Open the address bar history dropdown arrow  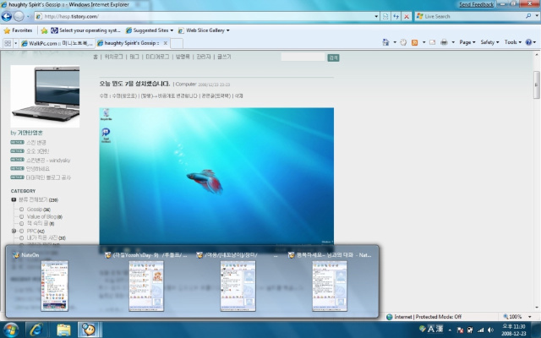pos(376,16)
